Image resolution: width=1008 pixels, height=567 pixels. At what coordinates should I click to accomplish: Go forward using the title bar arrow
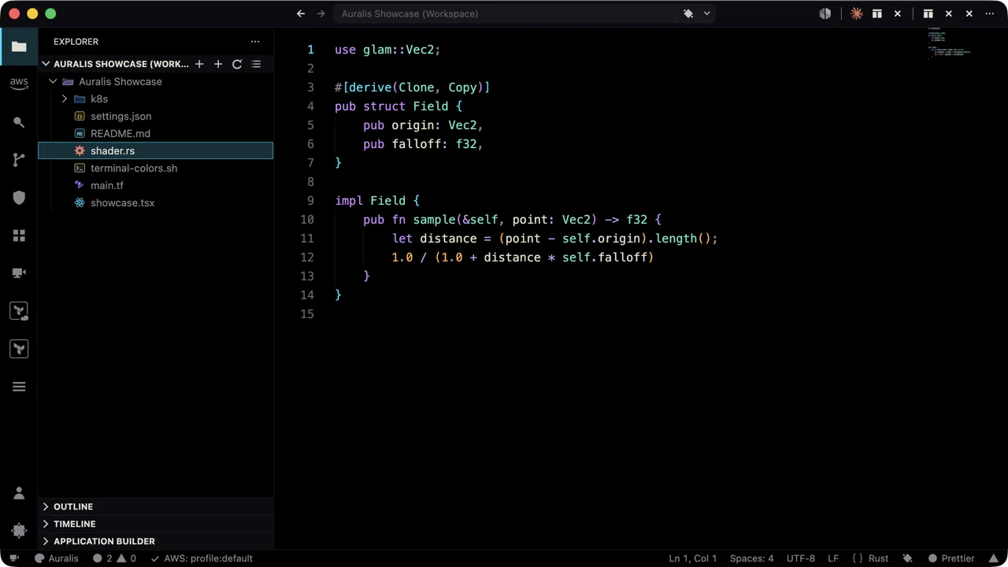[x=321, y=13]
